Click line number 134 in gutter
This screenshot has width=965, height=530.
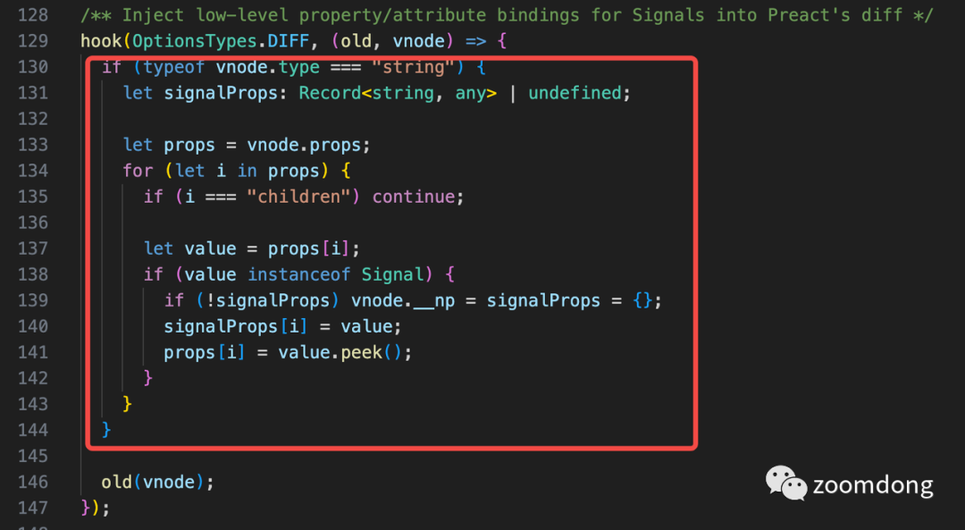33,171
